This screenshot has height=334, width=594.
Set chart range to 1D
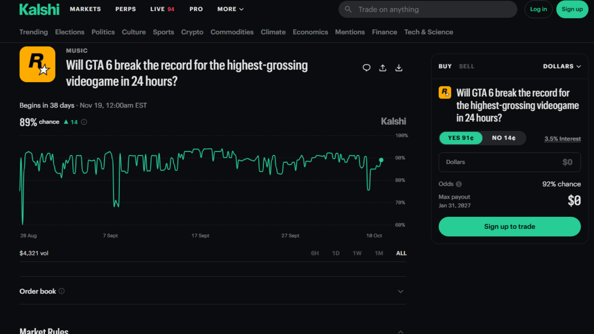tap(336, 253)
